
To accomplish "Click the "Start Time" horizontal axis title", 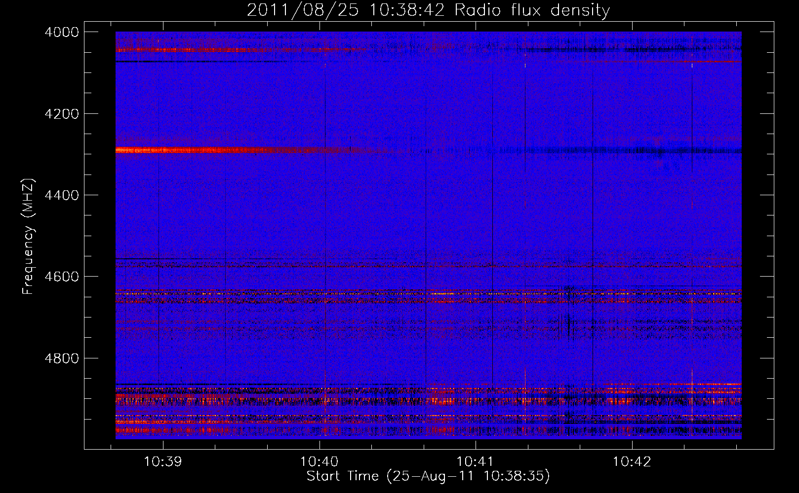I will tap(428, 476).
